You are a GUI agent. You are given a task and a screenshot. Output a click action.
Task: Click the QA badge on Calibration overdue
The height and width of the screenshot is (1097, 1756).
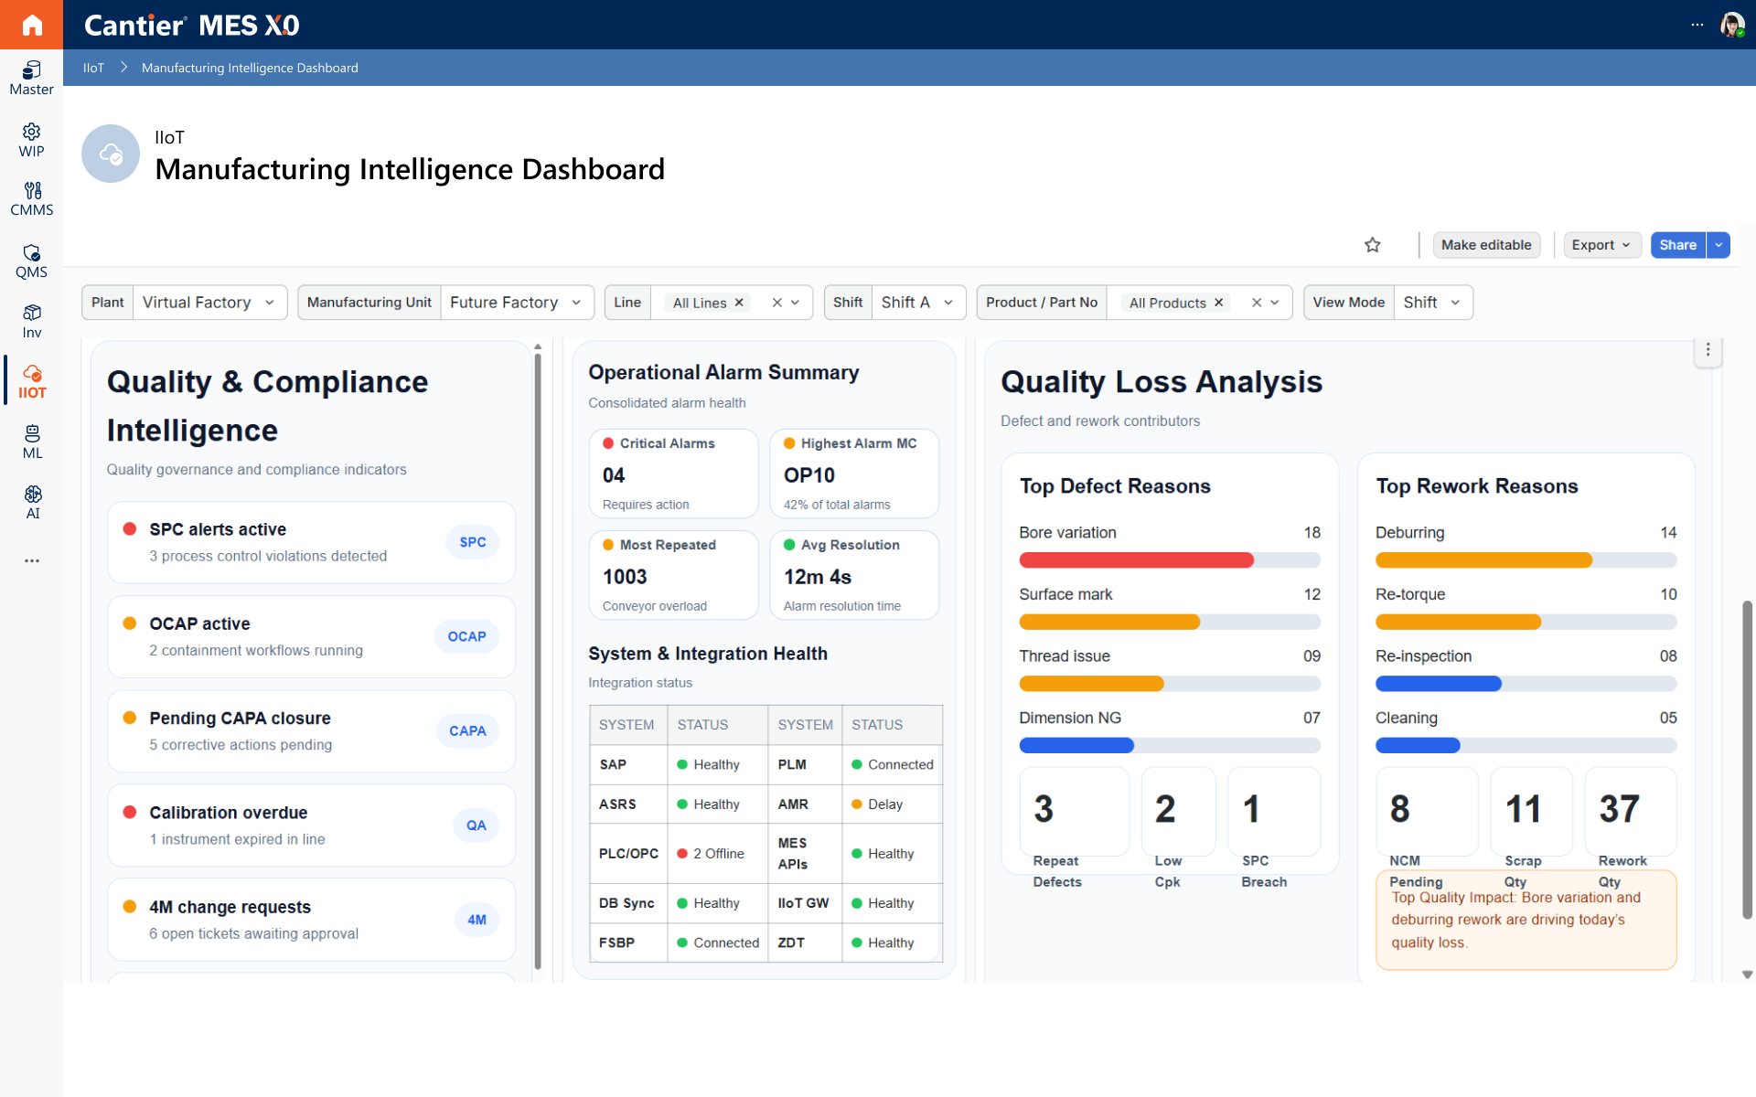click(476, 825)
